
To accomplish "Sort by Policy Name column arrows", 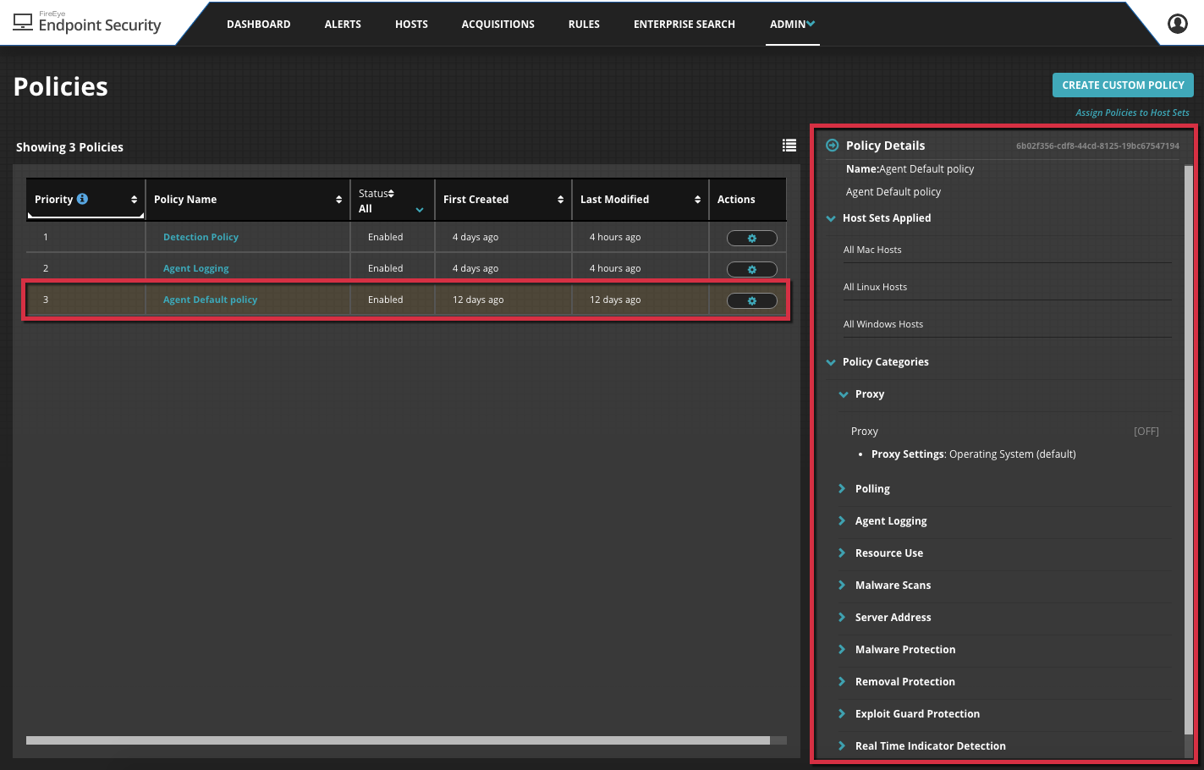I will point(338,200).
